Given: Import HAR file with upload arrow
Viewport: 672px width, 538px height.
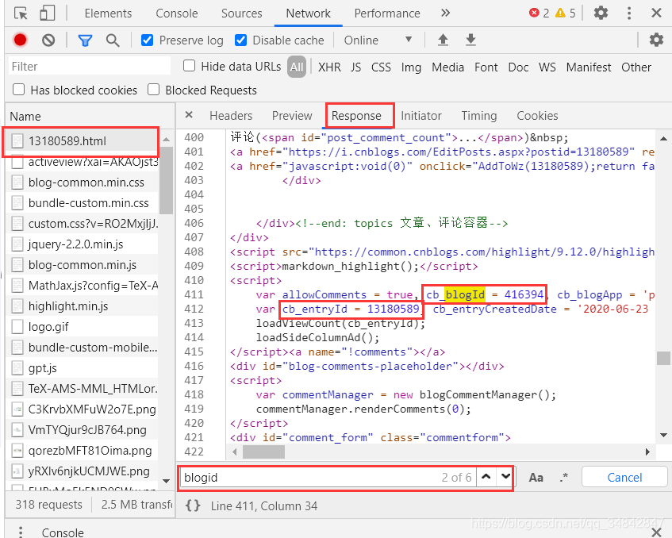Looking at the screenshot, I should pos(443,40).
